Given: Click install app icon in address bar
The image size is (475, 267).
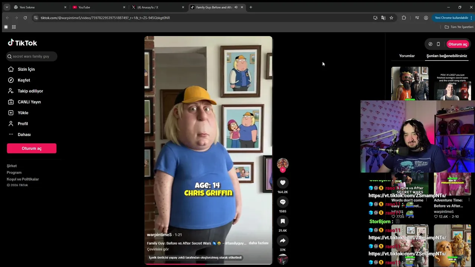Looking at the screenshot, I should click(x=376, y=18).
